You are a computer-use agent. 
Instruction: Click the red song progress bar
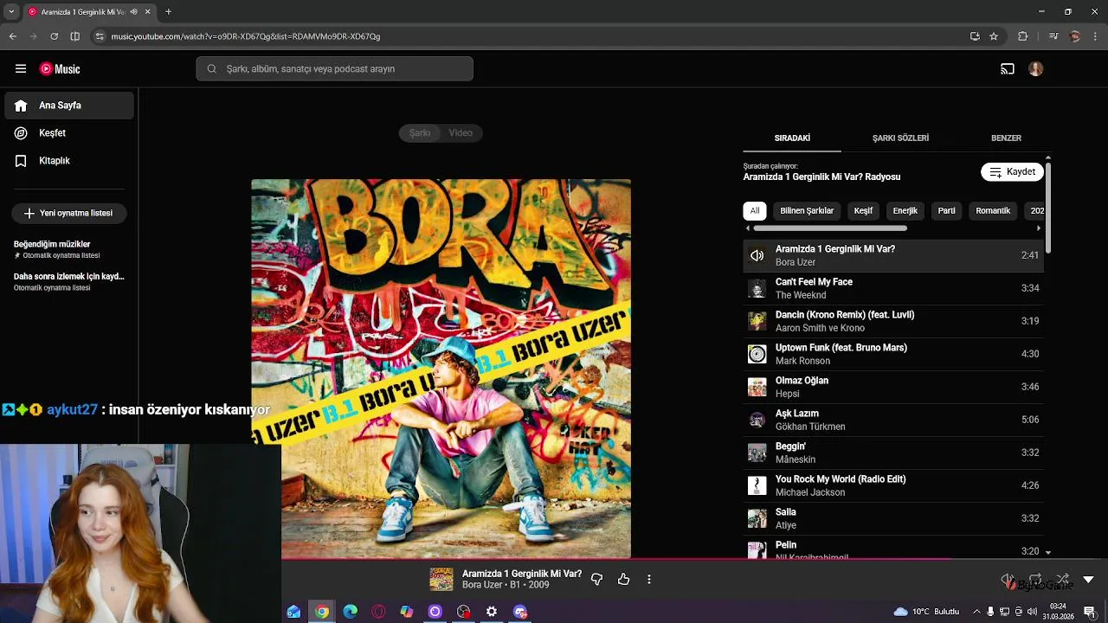(x=616, y=559)
